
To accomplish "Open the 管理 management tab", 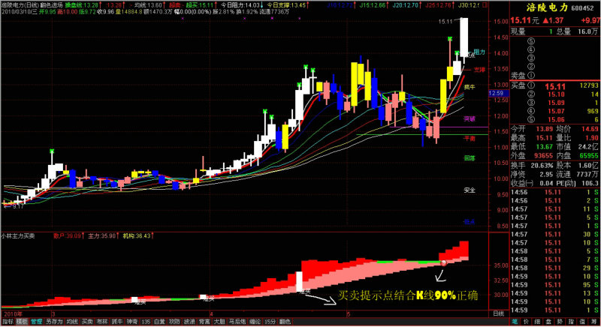I will click(36, 322).
